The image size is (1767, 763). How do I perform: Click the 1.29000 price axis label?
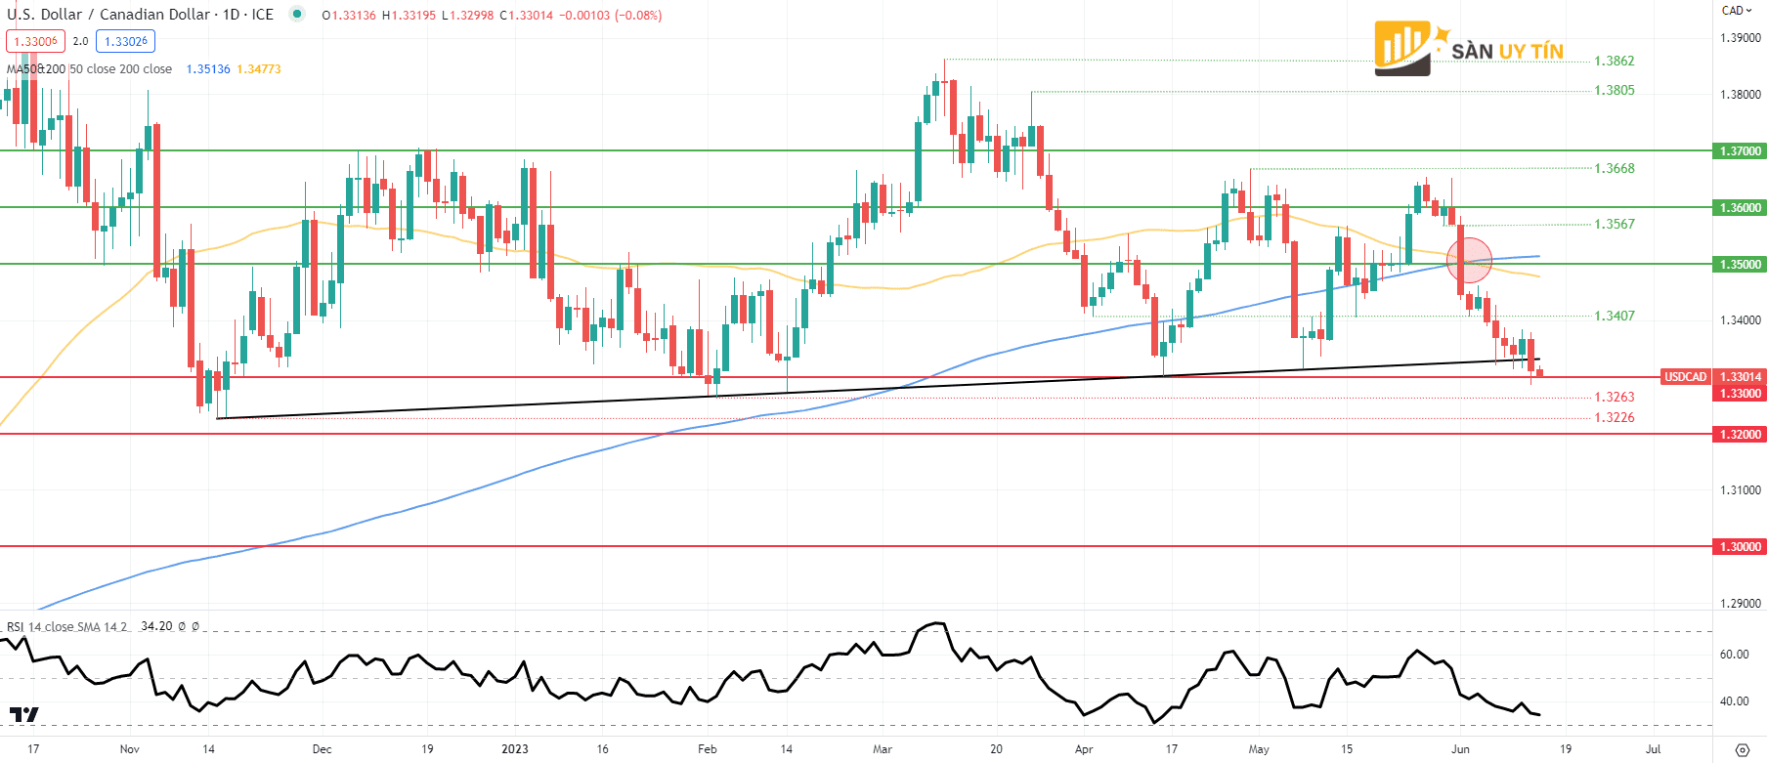1741,604
